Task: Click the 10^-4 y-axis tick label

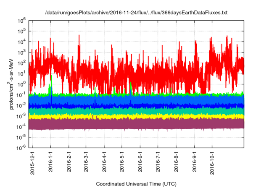Action: pyautogui.click(x=21, y=127)
